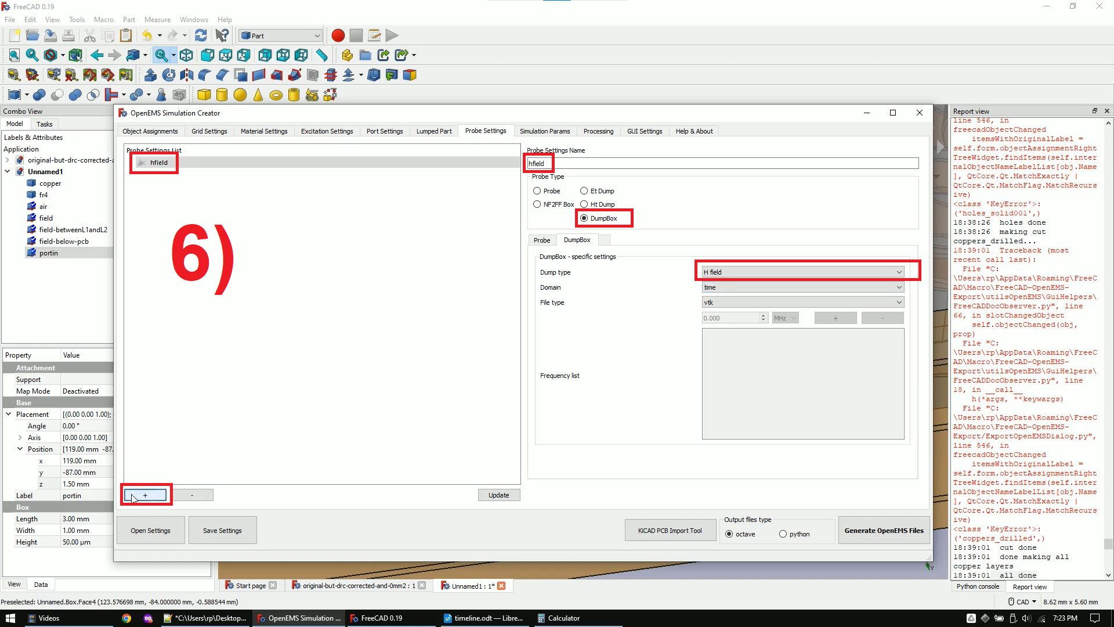
Task: Click the Refresh/Recompute model icon
Action: point(200,35)
